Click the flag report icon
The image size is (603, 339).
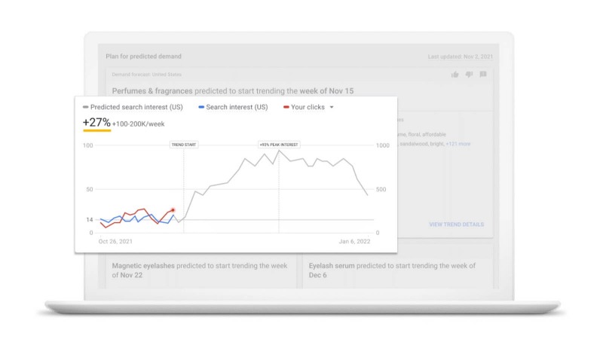tap(483, 74)
